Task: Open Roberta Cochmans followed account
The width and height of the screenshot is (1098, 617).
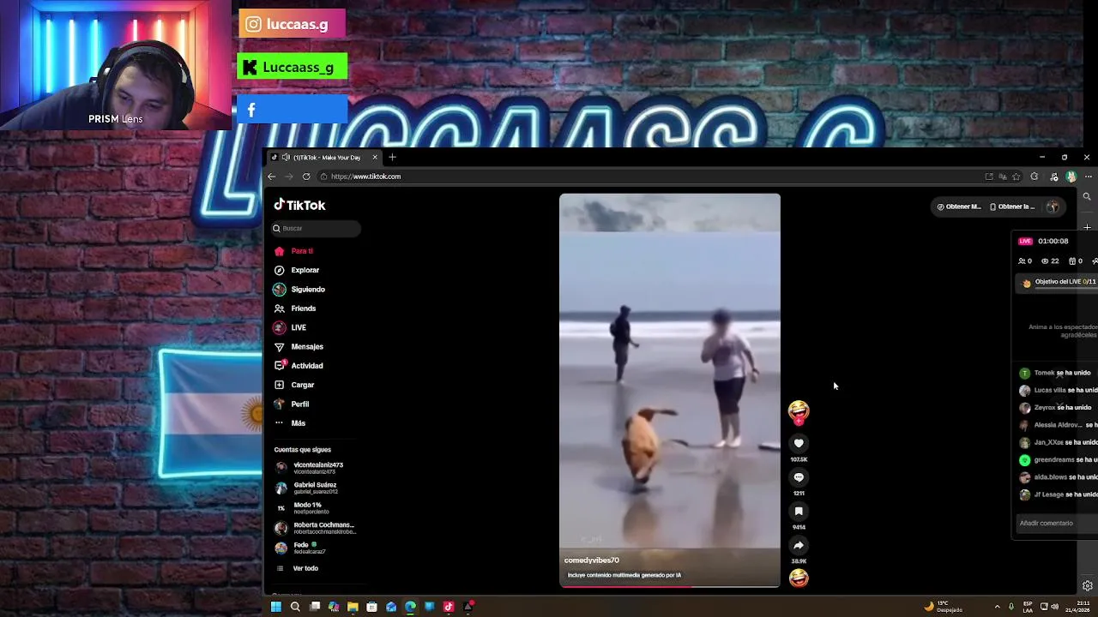Action: tap(315, 528)
